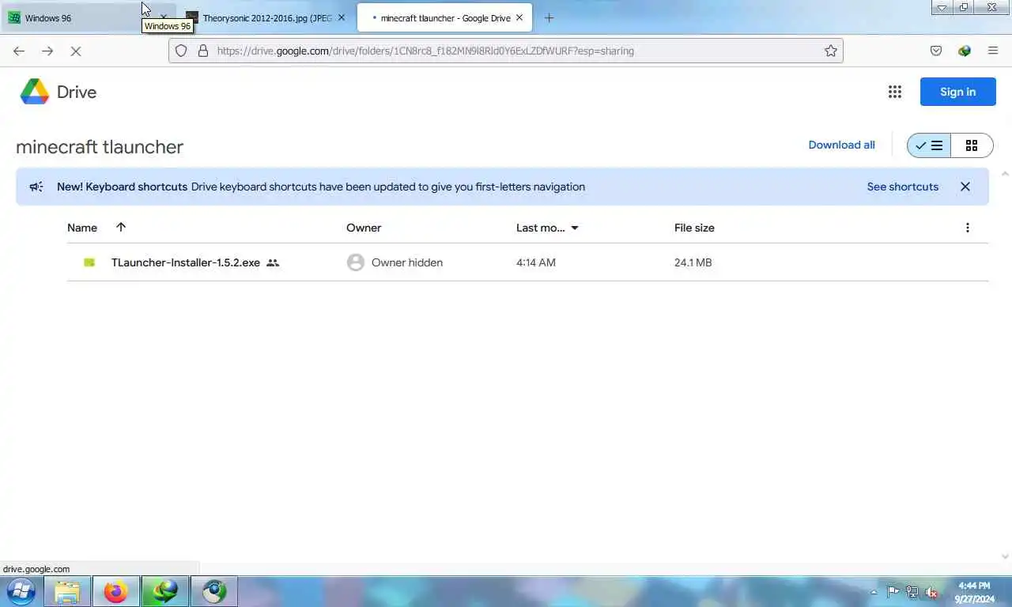Screen dimensions: 1012x607
Task: Open more options three-dot menu in header
Action: [x=967, y=228]
